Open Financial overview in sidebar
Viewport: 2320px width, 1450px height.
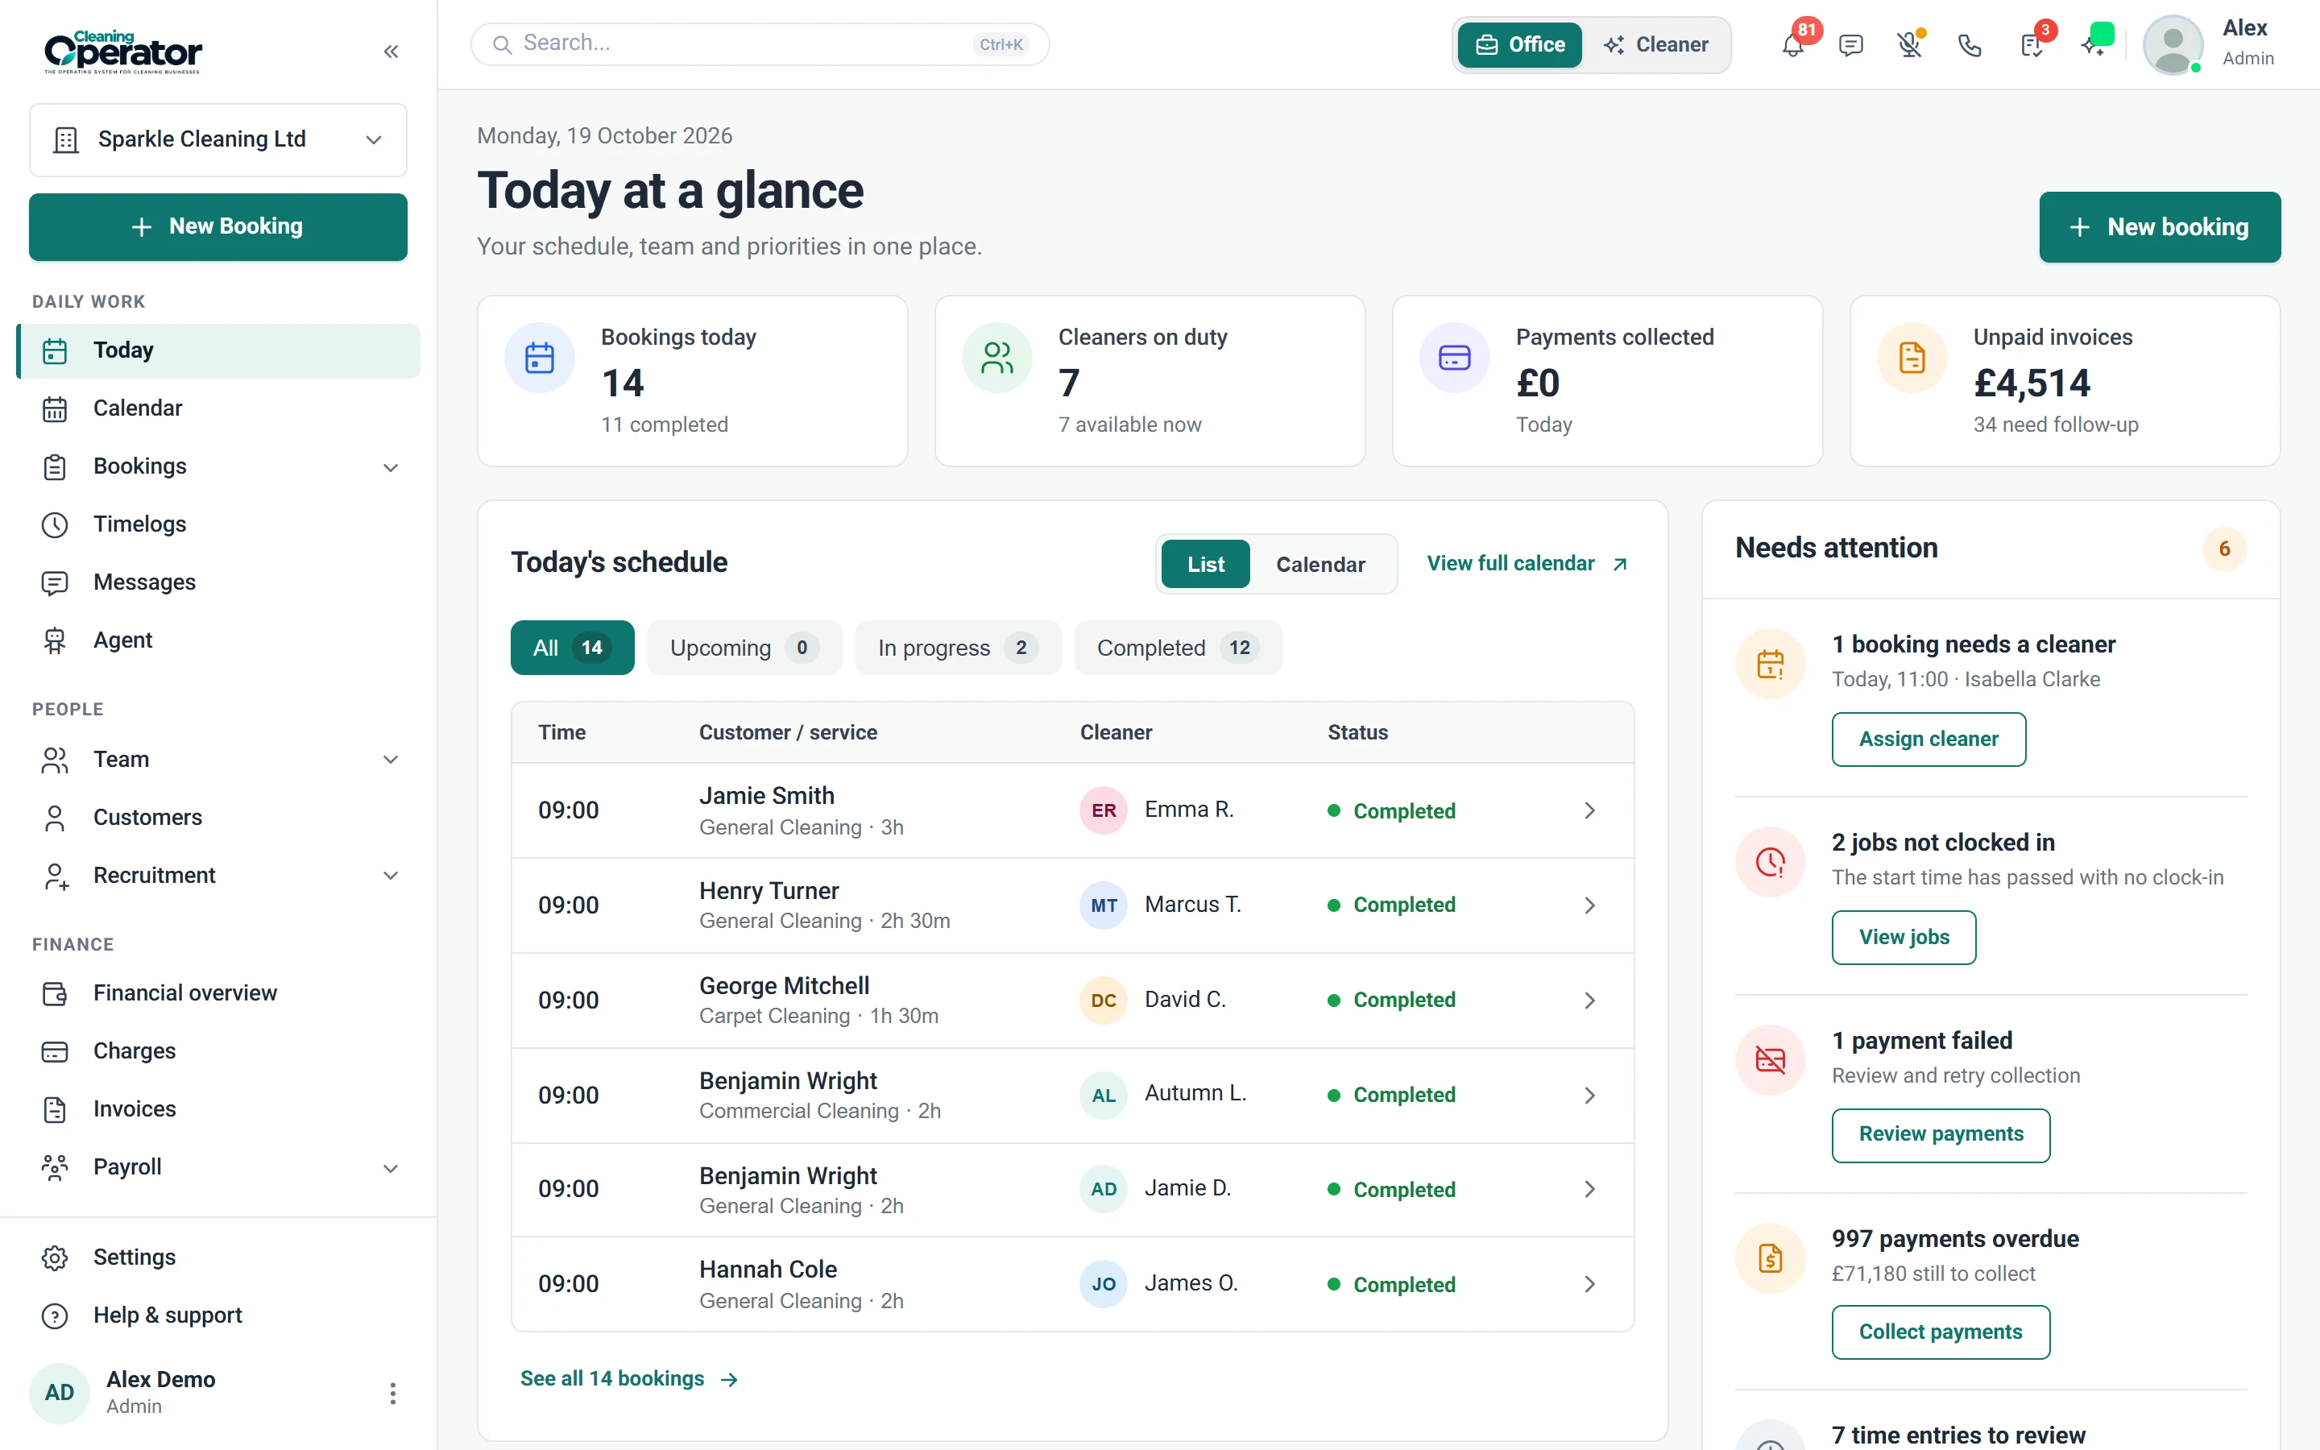(x=218, y=993)
